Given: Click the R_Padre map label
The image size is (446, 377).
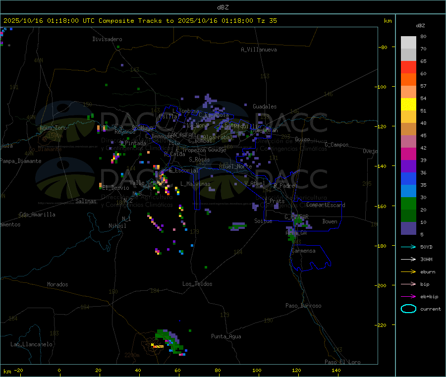Looking at the screenshot, I should pos(284,186).
